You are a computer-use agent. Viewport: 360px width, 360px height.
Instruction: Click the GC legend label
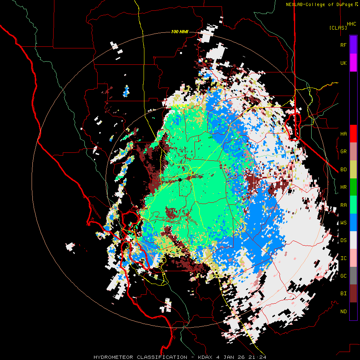[343, 276]
